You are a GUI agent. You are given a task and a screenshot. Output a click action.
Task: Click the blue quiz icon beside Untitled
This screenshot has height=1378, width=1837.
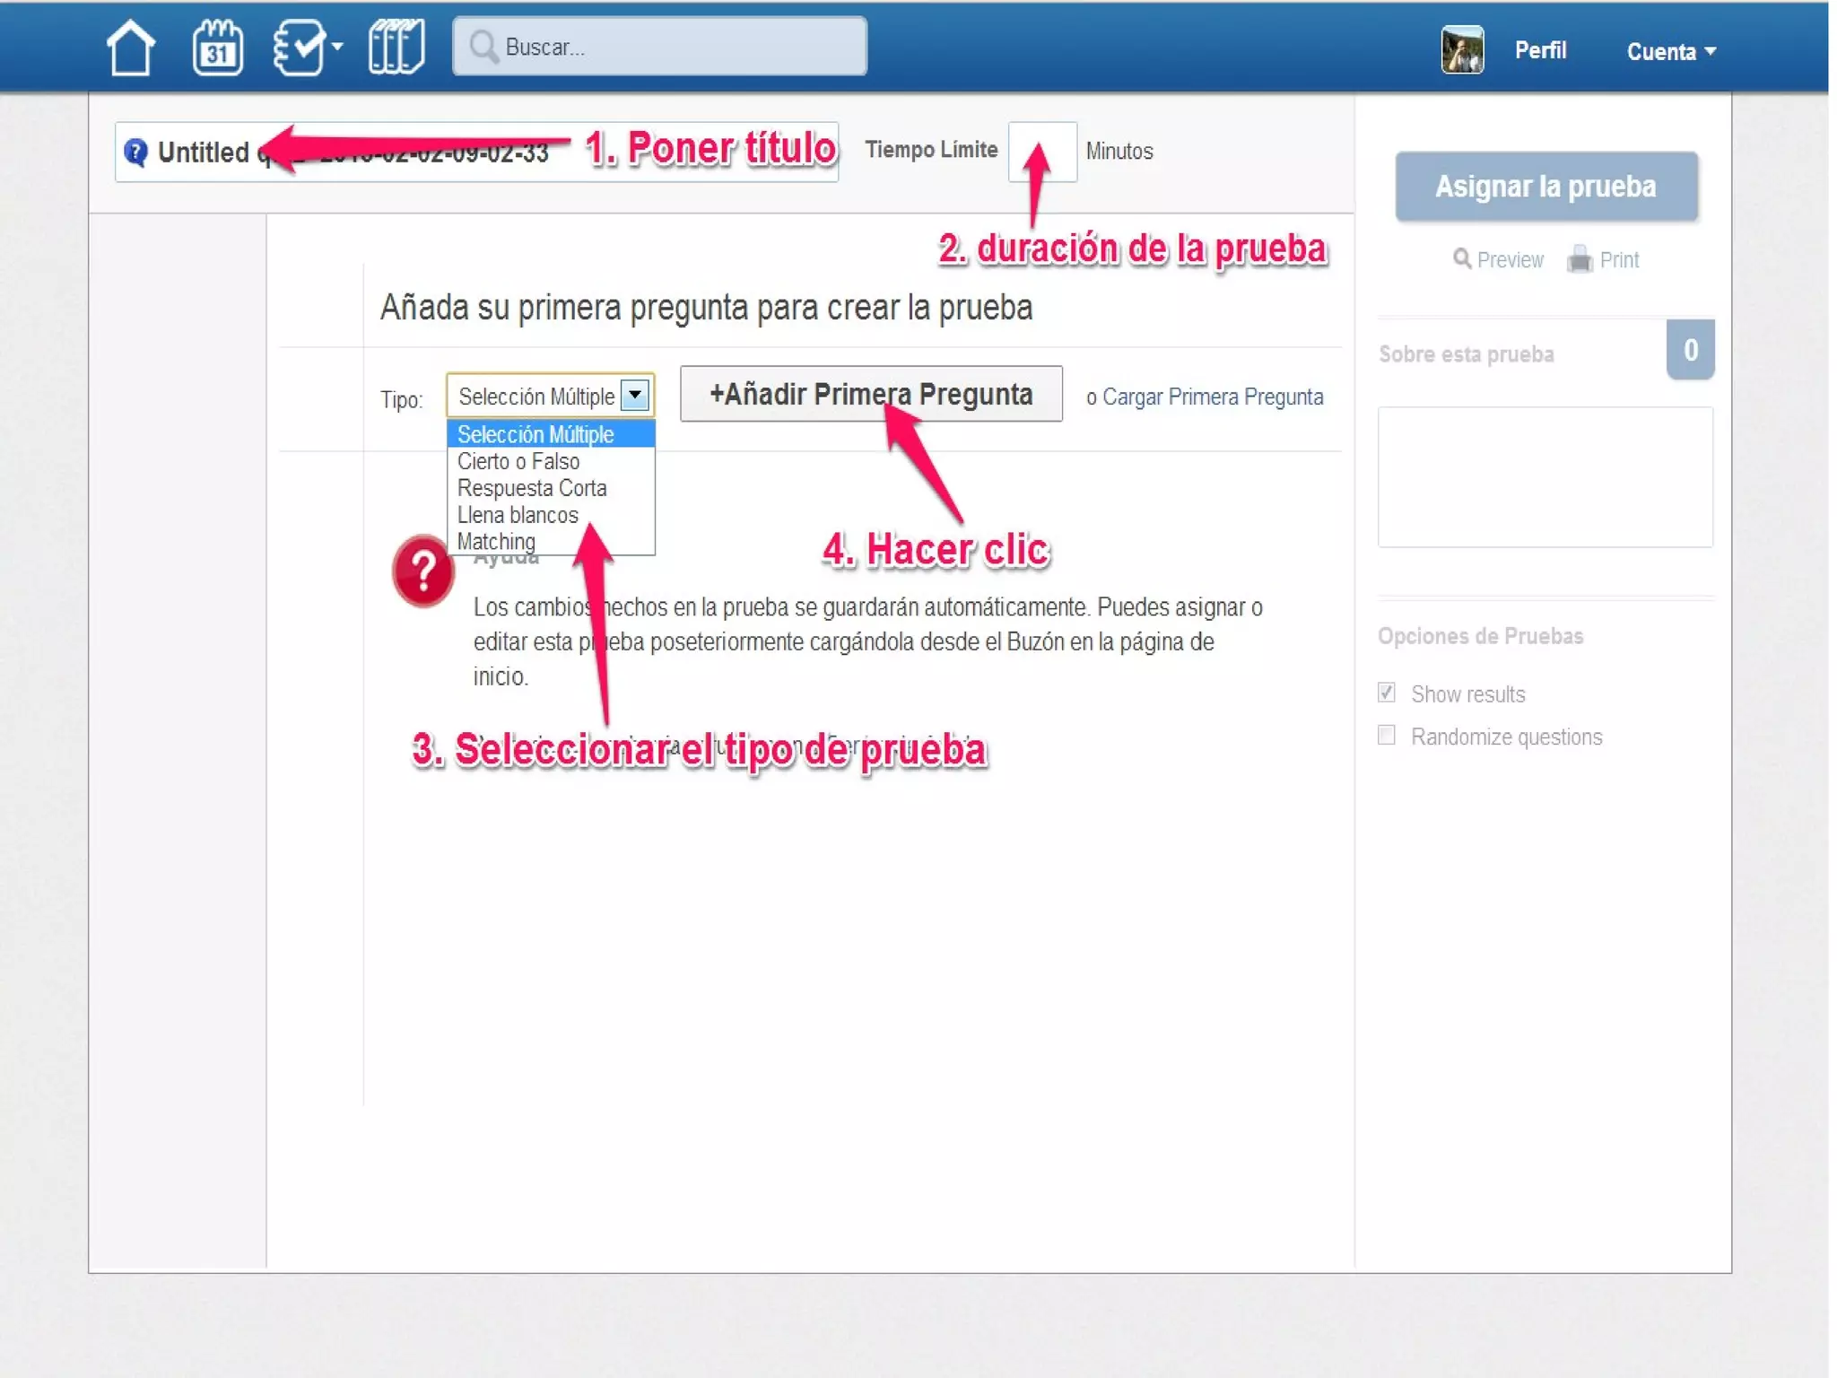(136, 153)
